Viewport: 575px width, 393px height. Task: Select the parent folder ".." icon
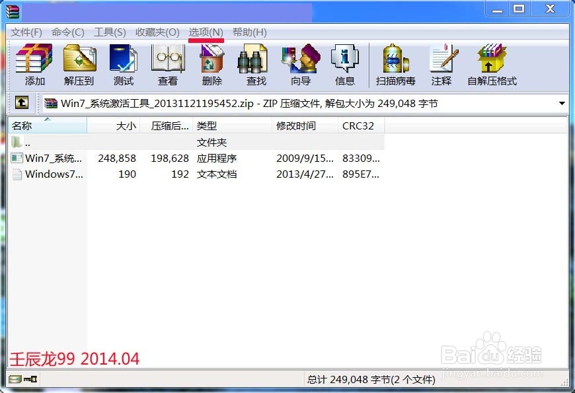[17, 142]
